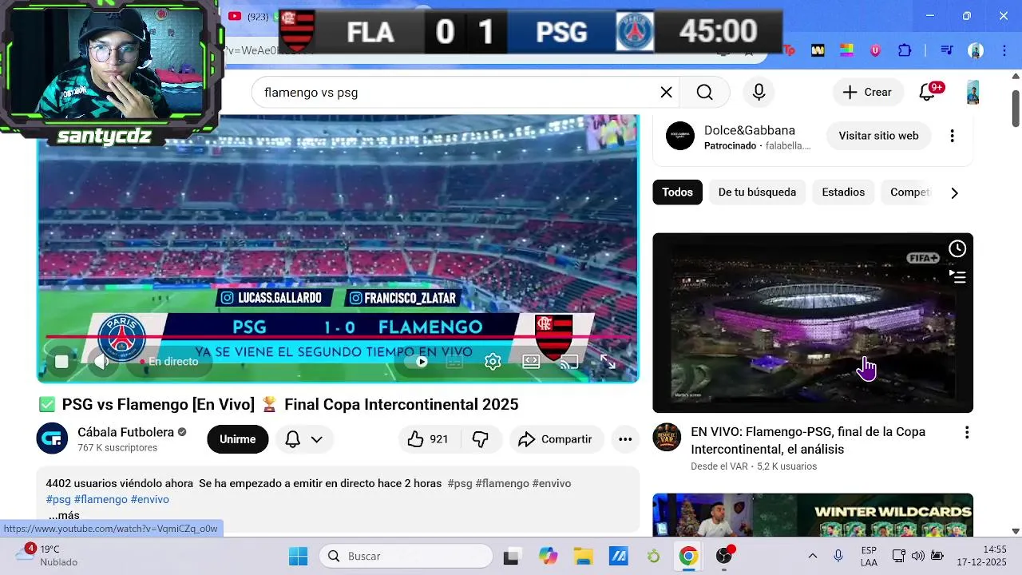Click the rainbow-colored extension icon

point(846,50)
